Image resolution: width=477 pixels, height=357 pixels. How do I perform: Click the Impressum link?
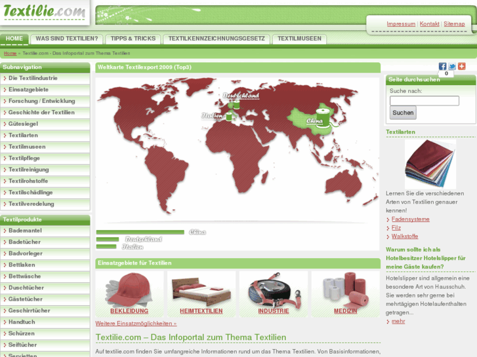[x=401, y=24]
